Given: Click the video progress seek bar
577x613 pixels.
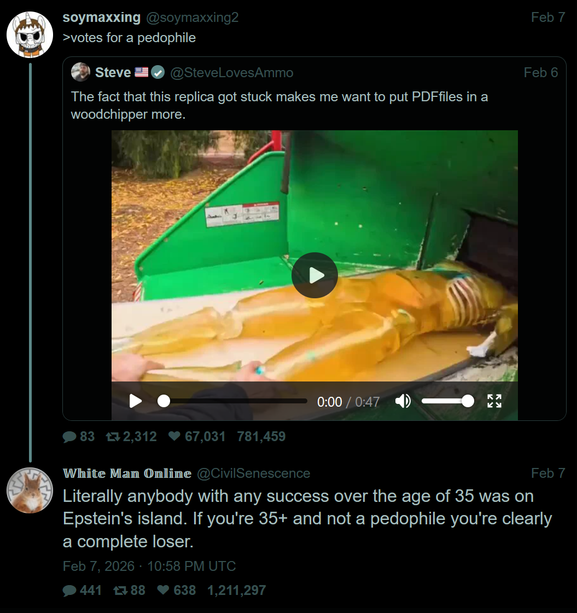Looking at the screenshot, I should click(x=234, y=401).
